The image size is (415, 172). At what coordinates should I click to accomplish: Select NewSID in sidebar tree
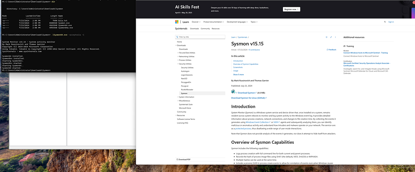pos(184,79)
